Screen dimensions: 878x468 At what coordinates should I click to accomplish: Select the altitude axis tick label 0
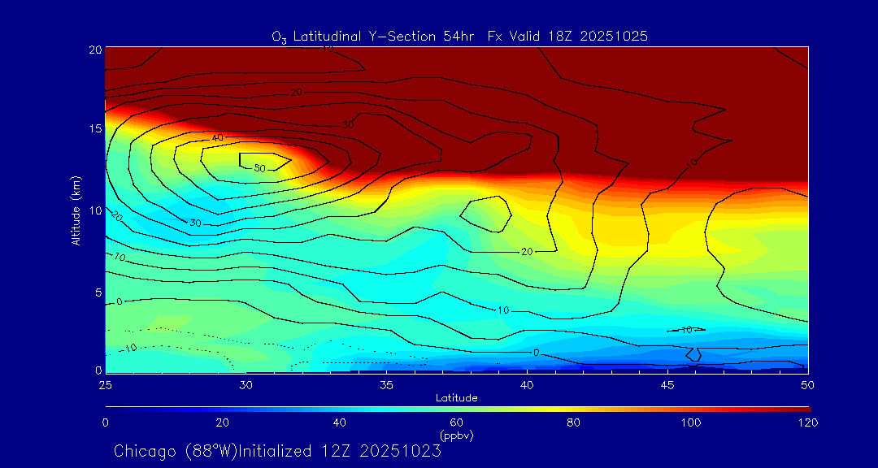point(98,370)
